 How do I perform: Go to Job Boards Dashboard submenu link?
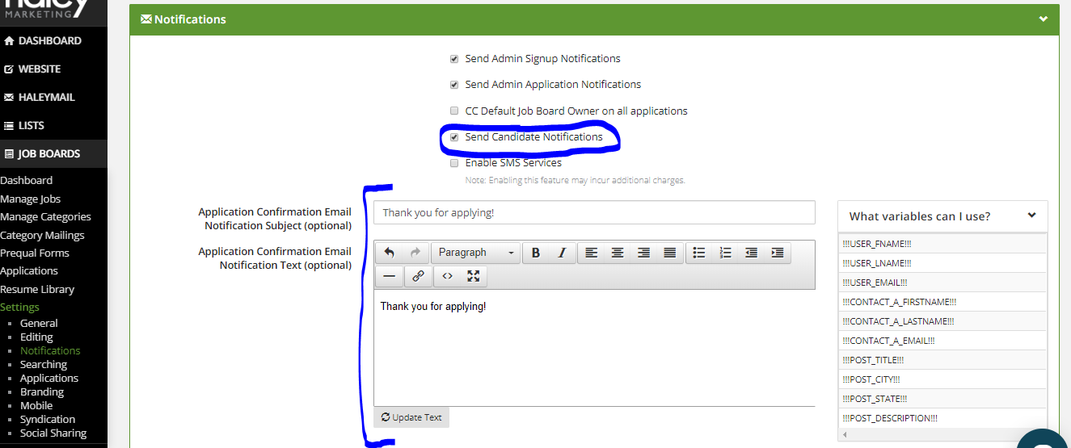(x=27, y=180)
